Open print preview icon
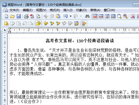 coord(39,16)
